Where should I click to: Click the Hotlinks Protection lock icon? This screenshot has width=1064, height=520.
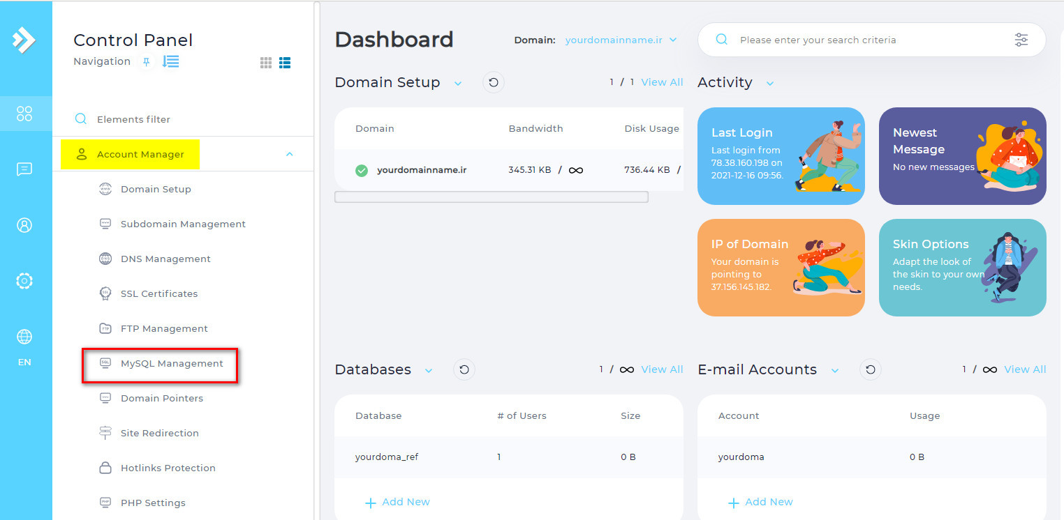pos(105,468)
